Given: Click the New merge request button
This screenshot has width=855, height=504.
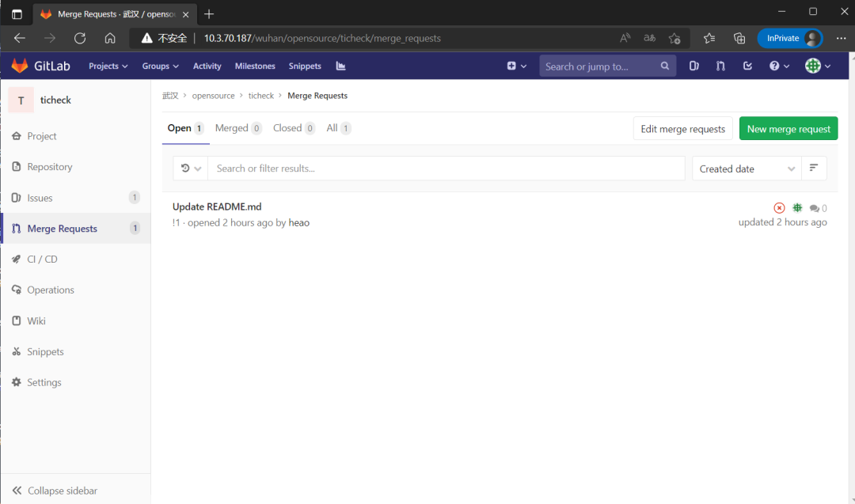Looking at the screenshot, I should click(x=788, y=129).
